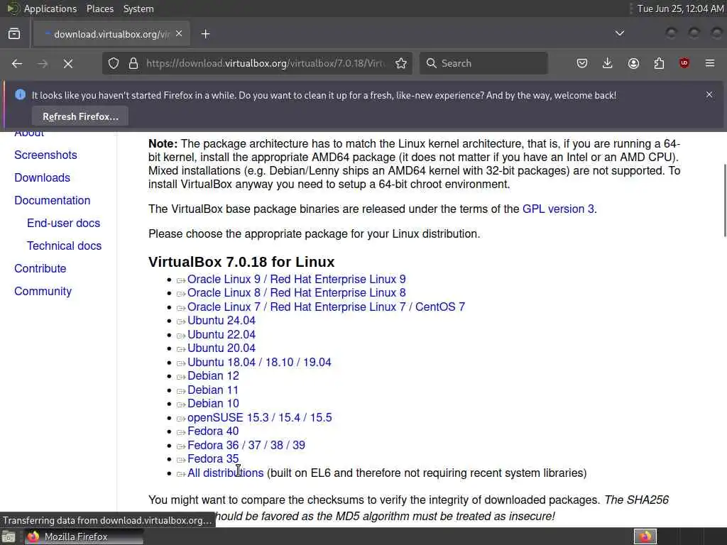Viewport: 727px width, 545px height.
Task: Stop loading the page with X button
Action: tap(68, 63)
